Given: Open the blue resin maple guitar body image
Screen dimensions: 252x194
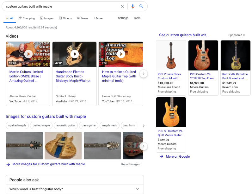Looking at the screenshot, I should click(x=63, y=146).
